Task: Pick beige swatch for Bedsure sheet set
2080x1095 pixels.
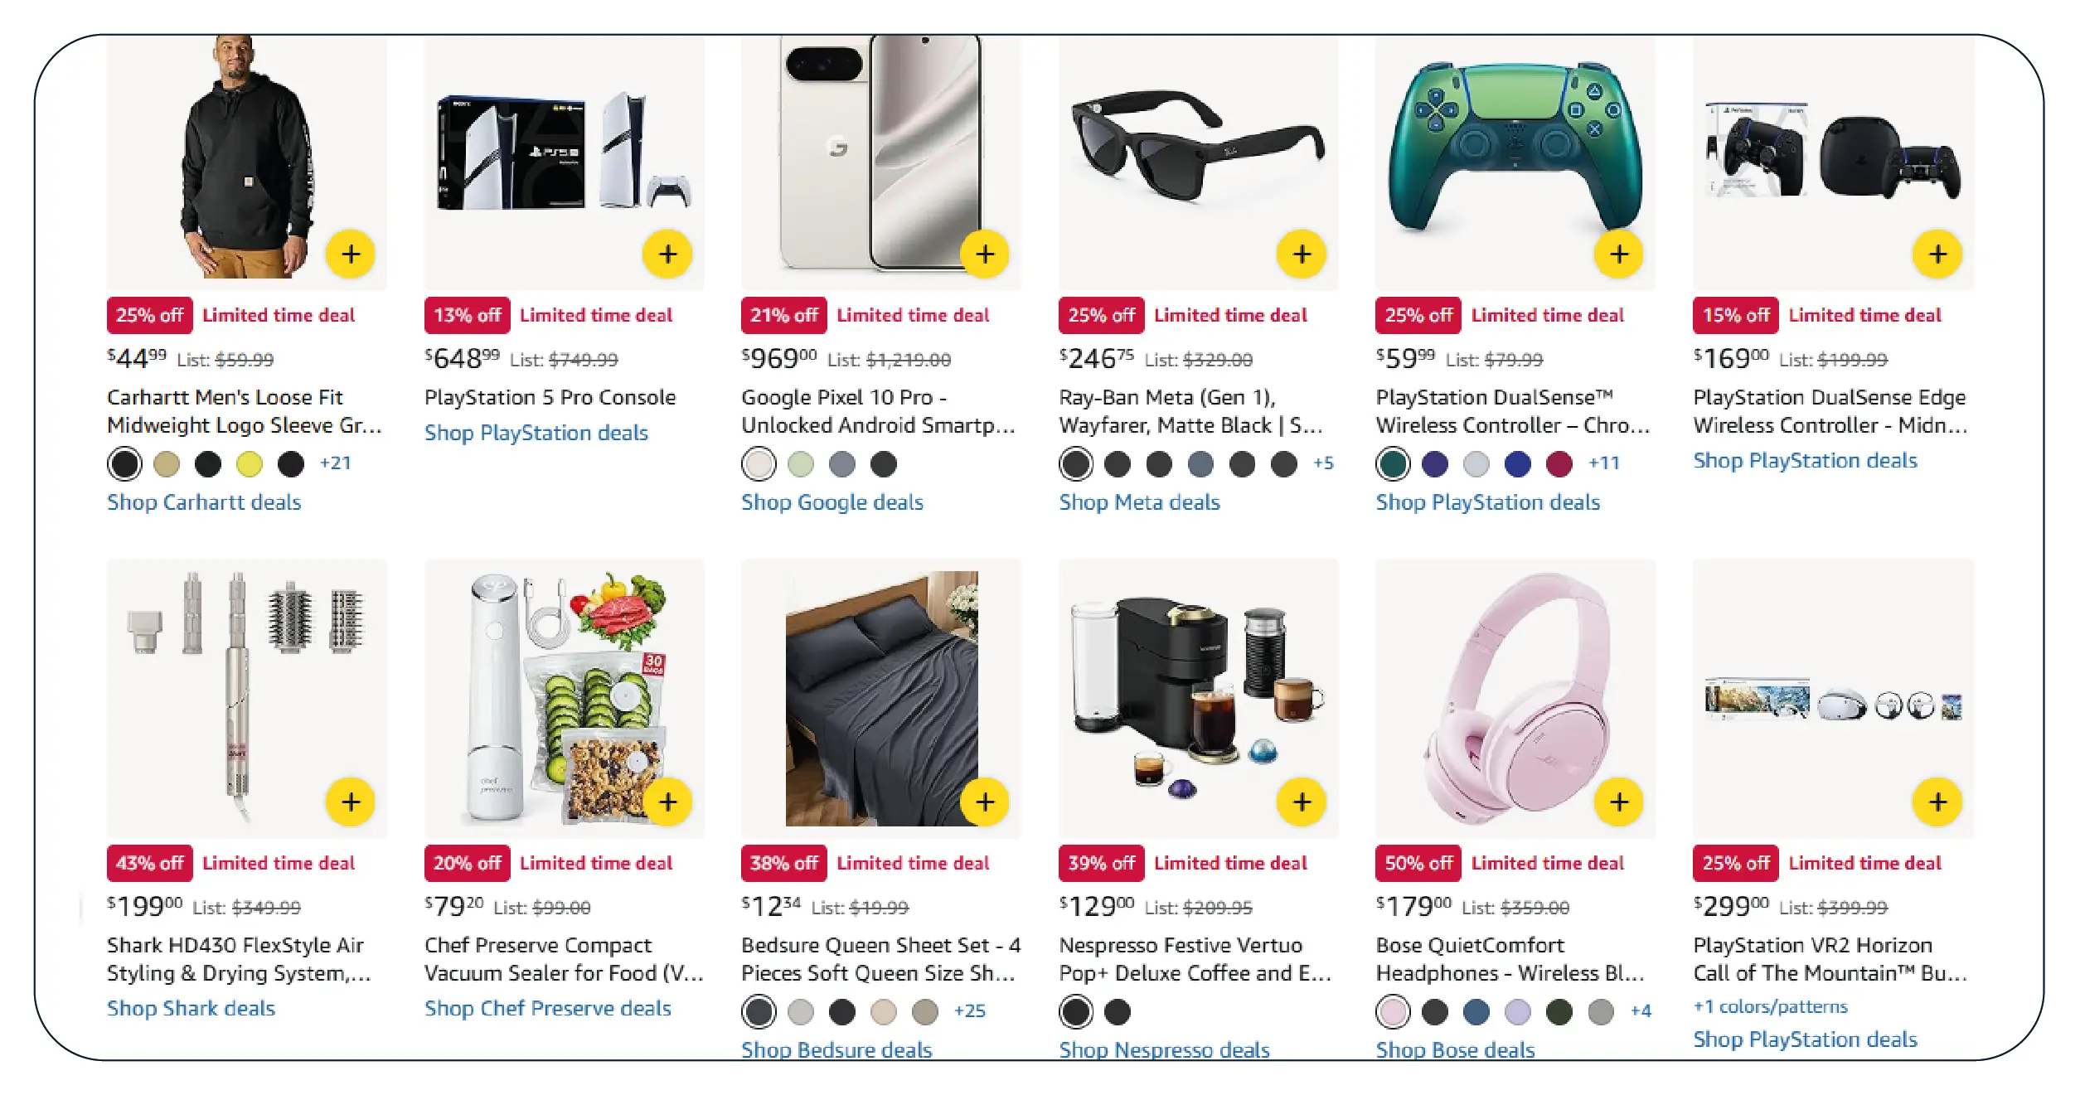Action: 883,1011
